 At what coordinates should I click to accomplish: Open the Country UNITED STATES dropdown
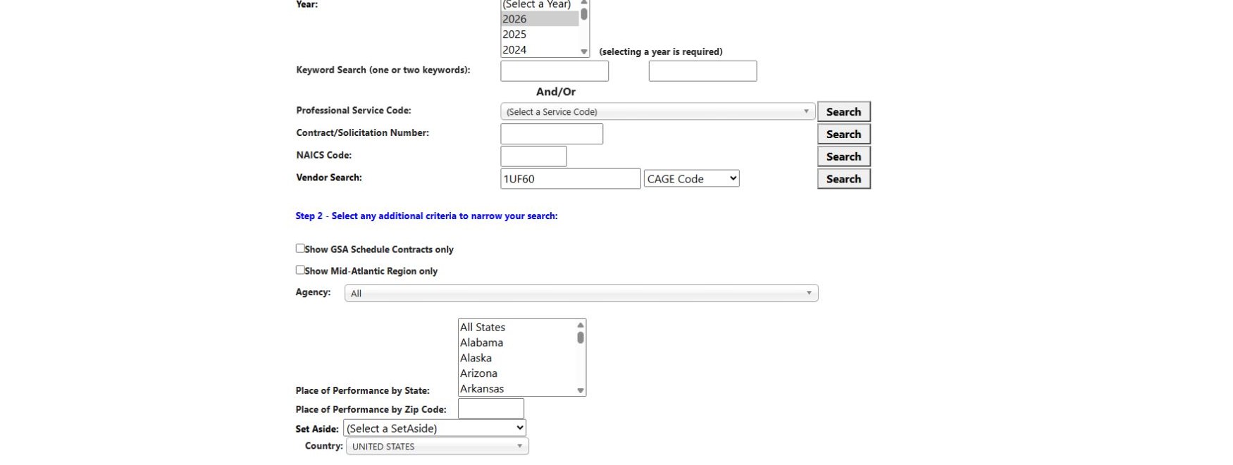tap(438, 446)
